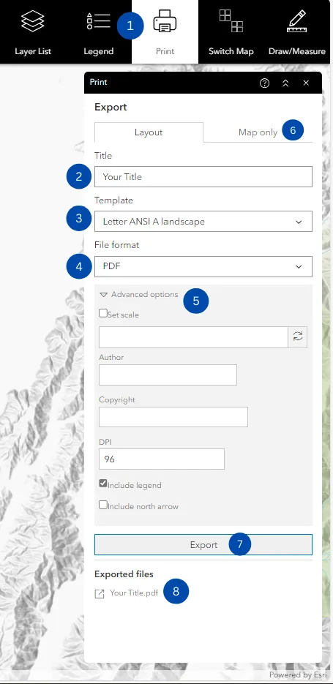The image size is (333, 684).
Task: Open the Template dropdown
Action: pos(203,221)
